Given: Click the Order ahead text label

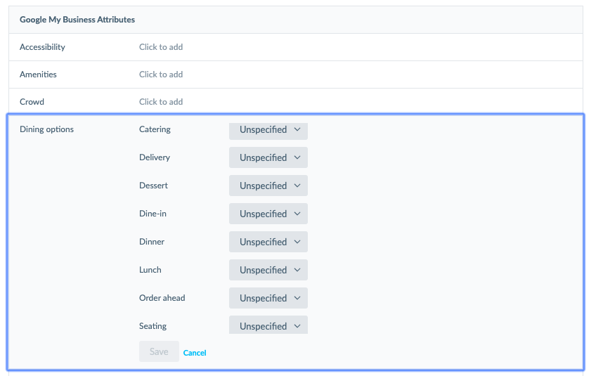Looking at the screenshot, I should click(x=162, y=298).
